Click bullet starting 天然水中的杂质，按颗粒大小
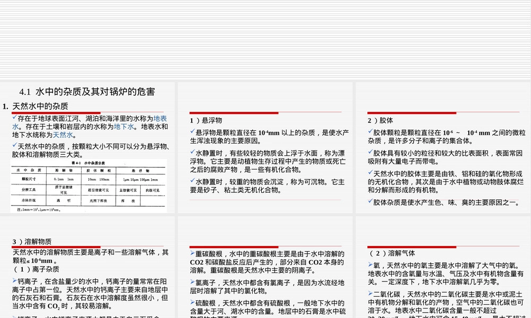This screenshot has width=531, height=318. click(90, 151)
